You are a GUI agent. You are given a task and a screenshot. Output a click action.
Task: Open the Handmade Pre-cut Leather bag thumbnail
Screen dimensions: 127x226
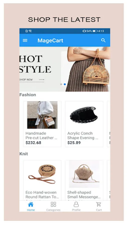pos(42,115)
